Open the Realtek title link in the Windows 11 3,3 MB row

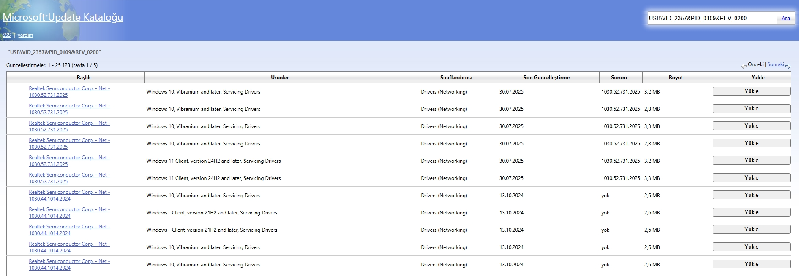[x=69, y=178]
